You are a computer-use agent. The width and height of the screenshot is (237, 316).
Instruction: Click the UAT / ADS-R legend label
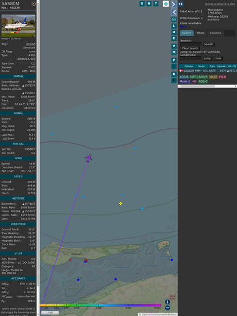coord(198,77)
